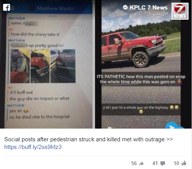Screen dimensions: 192x169
Task: Open the KPLC 7 News logo thumbnail
Action: pos(180,11)
